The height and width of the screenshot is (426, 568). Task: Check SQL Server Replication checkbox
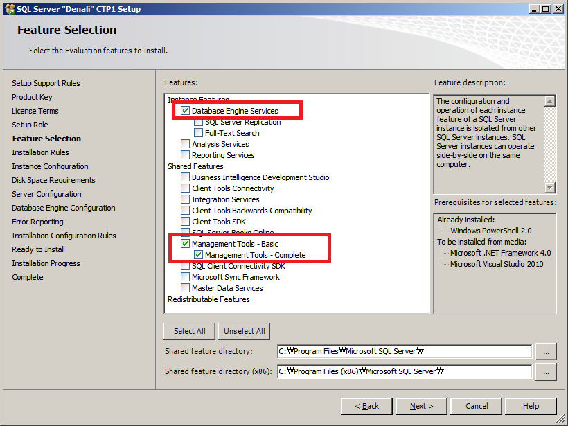tap(198, 122)
